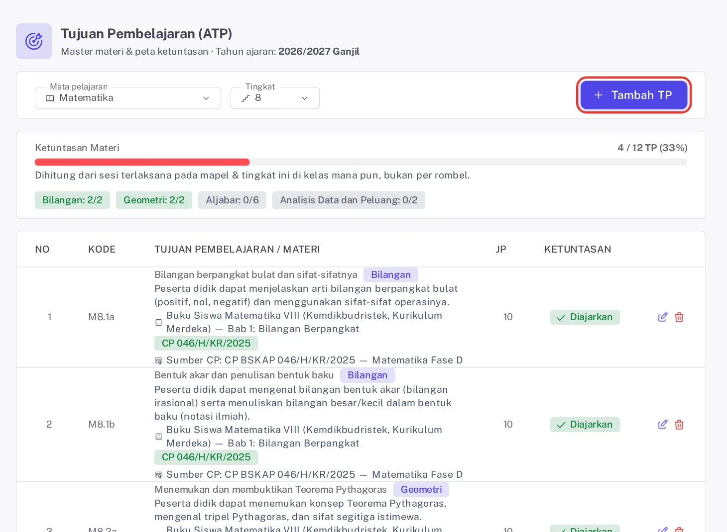Click the Geometri tag on Teorema Pythagoras row
Screen dimensions: 727x532
pos(421,489)
